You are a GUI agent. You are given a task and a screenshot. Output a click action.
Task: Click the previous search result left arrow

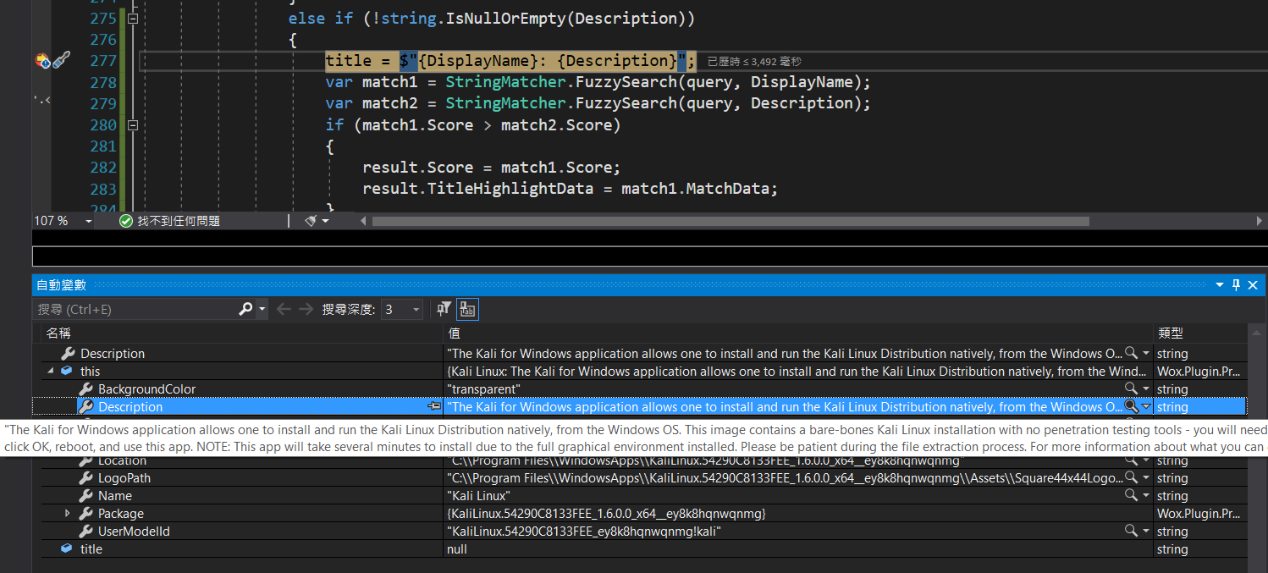coord(284,310)
